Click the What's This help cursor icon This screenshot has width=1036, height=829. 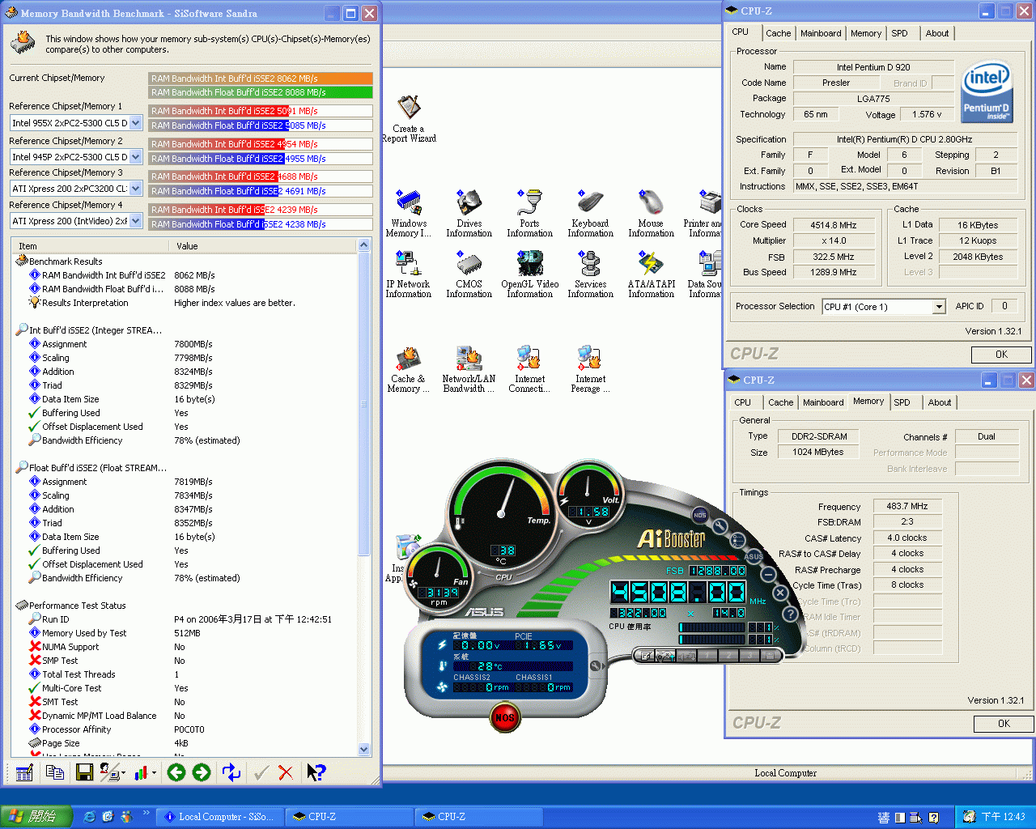pos(316,773)
